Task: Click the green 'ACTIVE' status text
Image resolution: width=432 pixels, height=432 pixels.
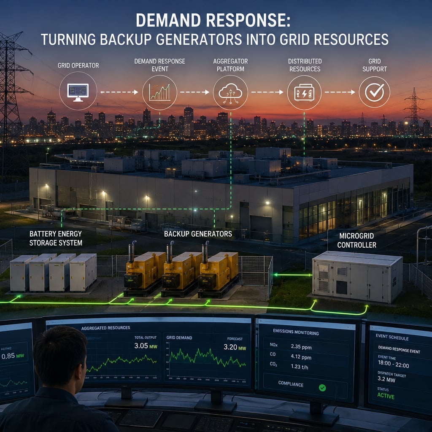Action: 386,396
